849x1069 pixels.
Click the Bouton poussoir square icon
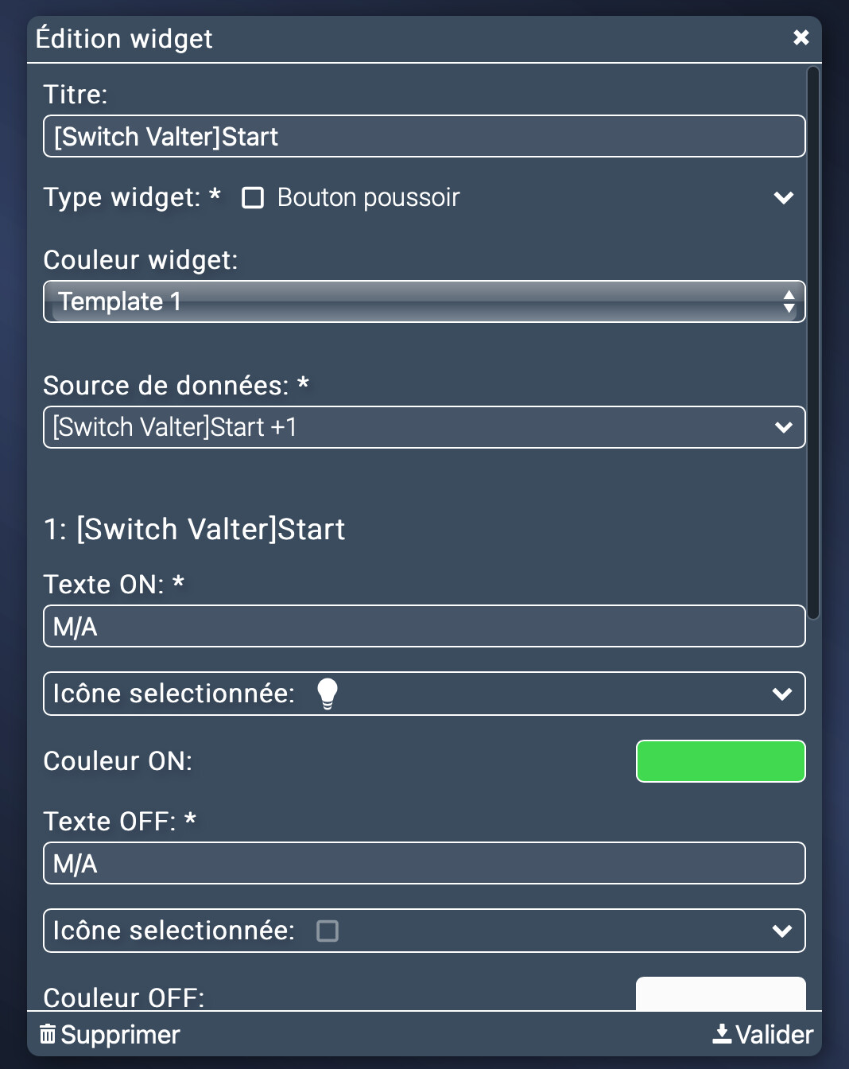pos(253,197)
